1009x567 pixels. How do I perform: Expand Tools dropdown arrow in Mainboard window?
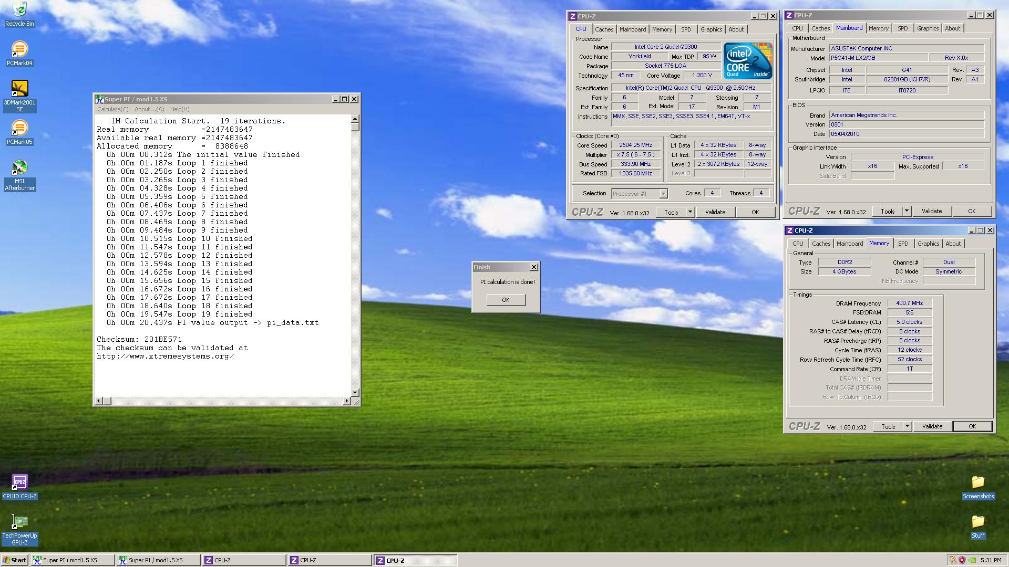pos(907,211)
